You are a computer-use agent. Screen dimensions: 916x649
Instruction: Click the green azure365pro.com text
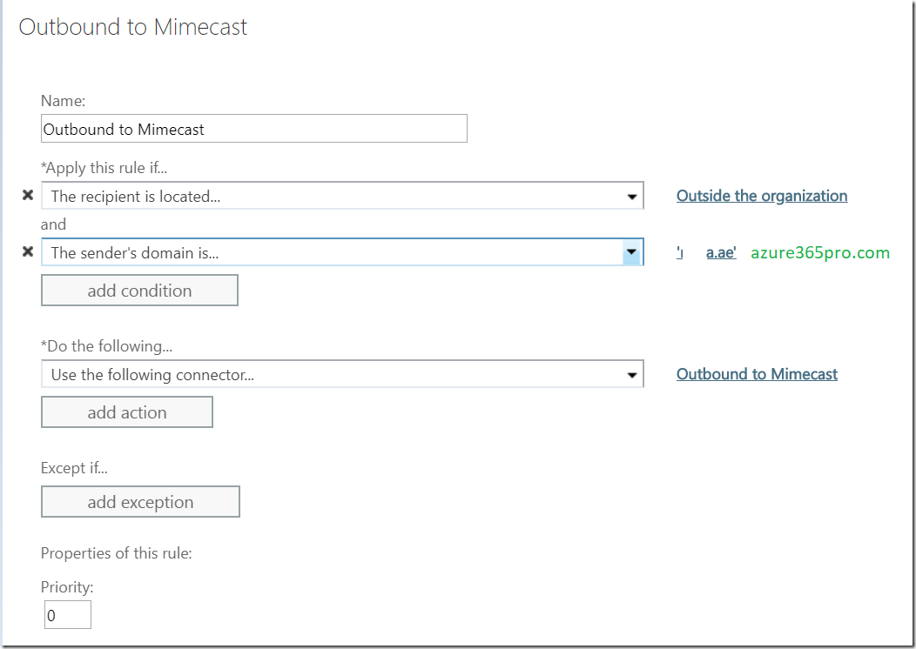pyautogui.click(x=820, y=252)
